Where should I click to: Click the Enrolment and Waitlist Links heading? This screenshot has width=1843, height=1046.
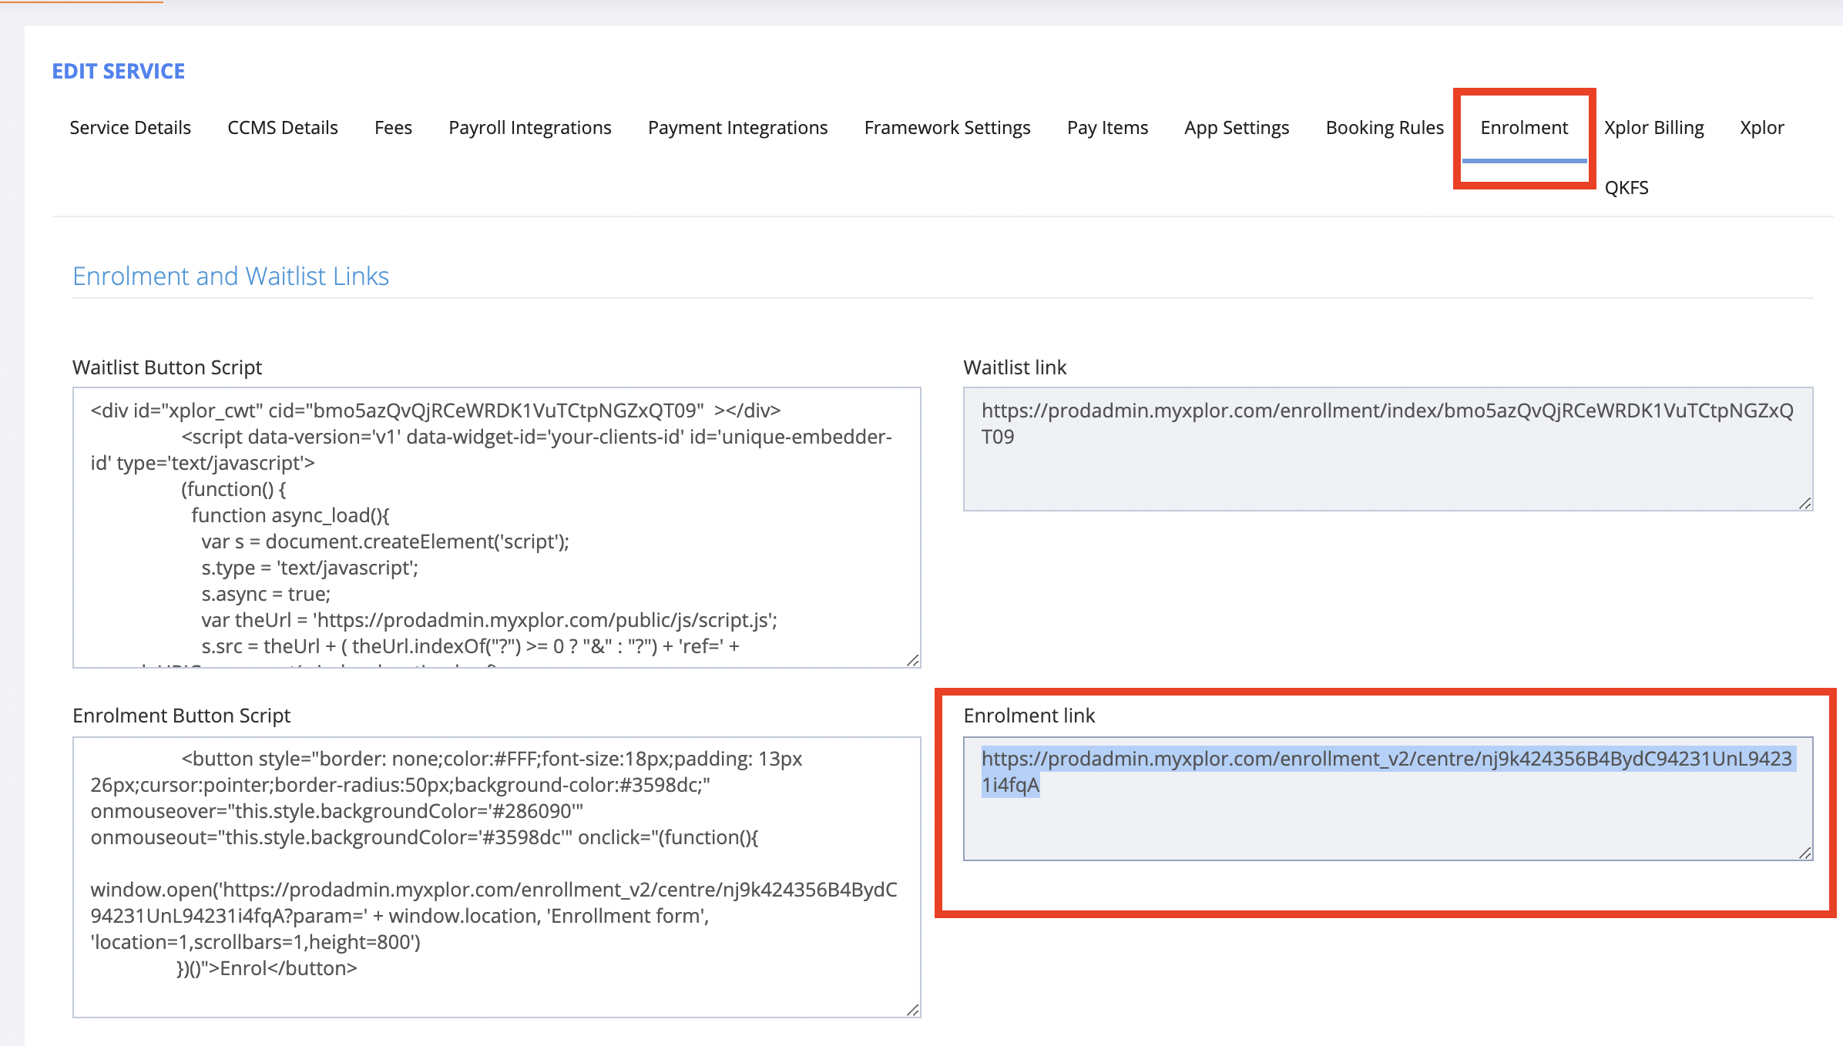[x=230, y=276]
